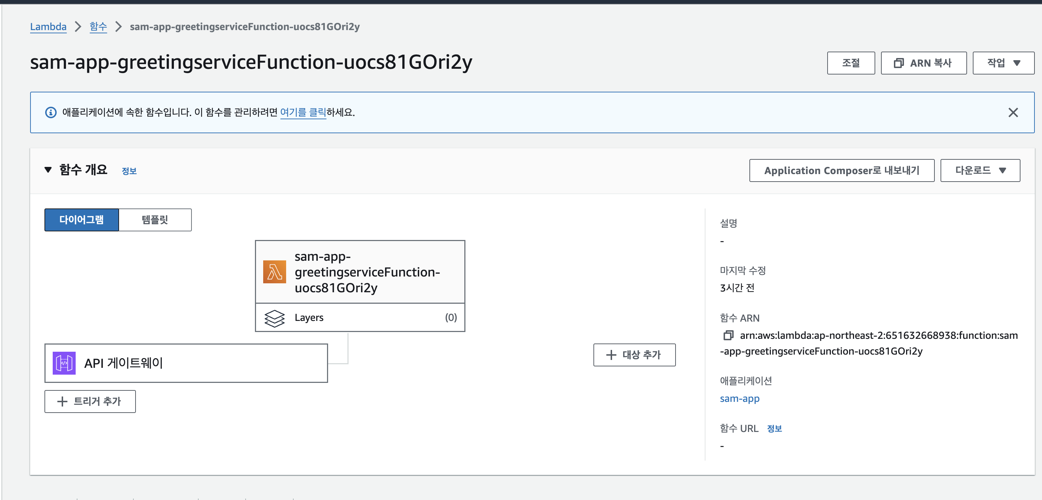Open the 함수 breadcrumb link
The image size is (1042, 500).
pyautogui.click(x=98, y=27)
